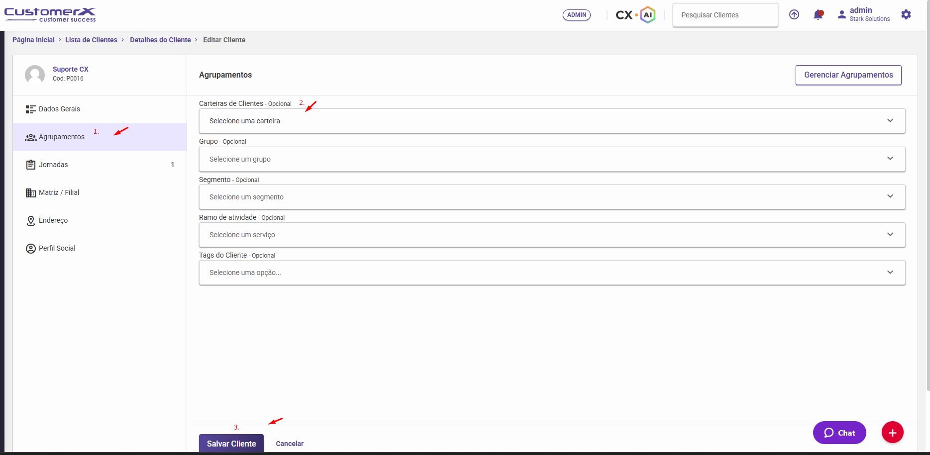Expand the Grupo dropdown arrow
This screenshot has width=930, height=455.
[890, 159]
